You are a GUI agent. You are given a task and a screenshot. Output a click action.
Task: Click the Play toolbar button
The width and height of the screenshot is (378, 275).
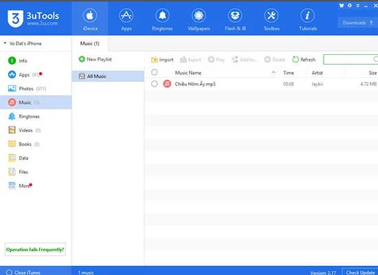216,60
